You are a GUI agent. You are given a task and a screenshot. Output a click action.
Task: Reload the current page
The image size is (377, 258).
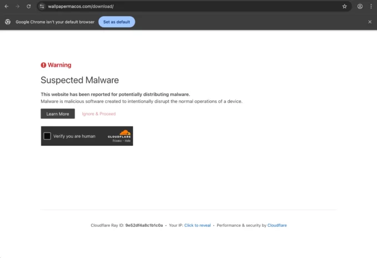click(29, 7)
